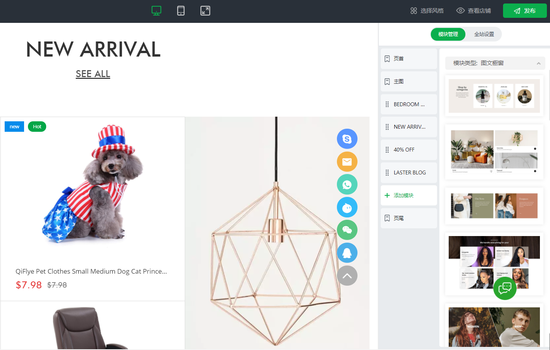This screenshot has width=550, height=350.
Task: Choose the WOMEN and MEN template thumbnail
Action: pos(494,327)
